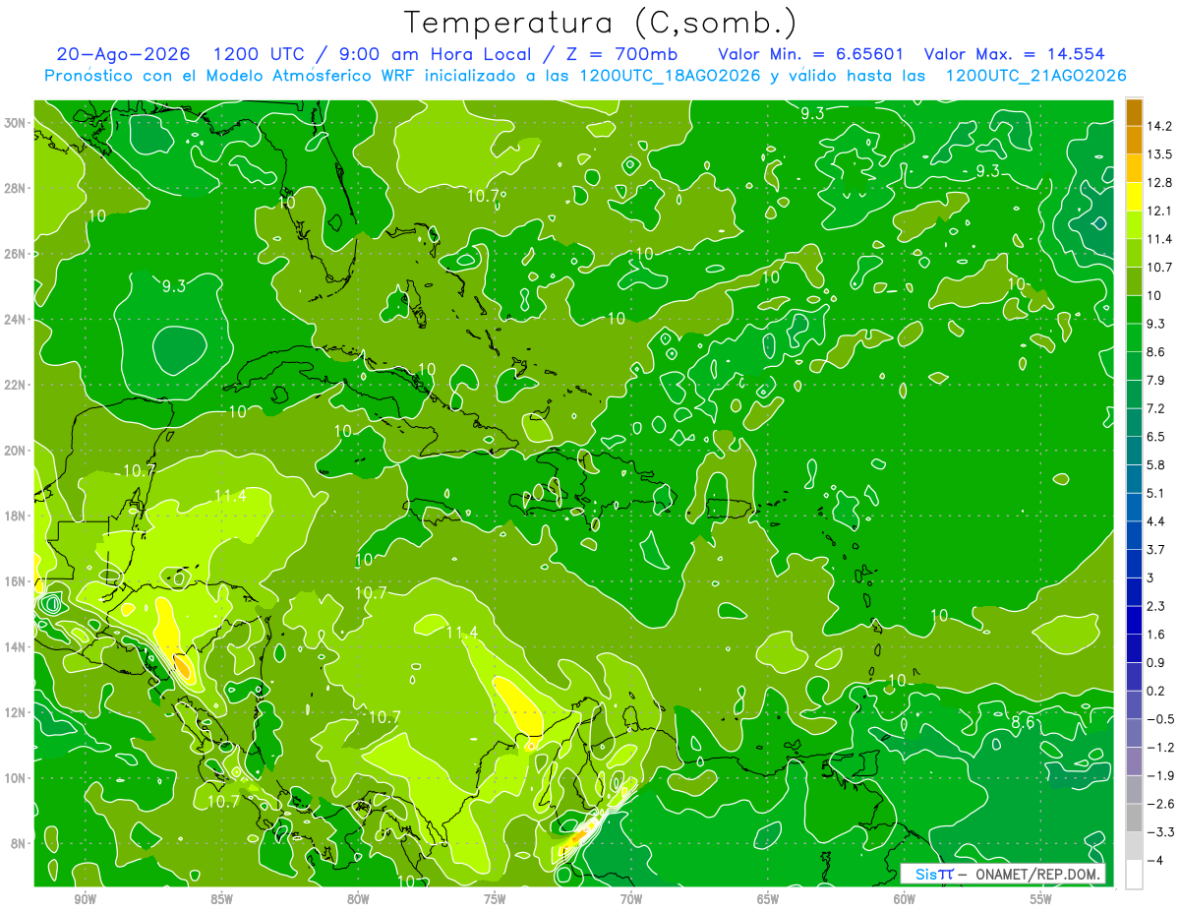This screenshot has height=912, width=1180.
Task: Click the '5.1' color bar value
Action: pos(1155,493)
